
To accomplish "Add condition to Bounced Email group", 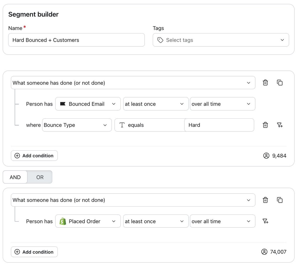I will pyautogui.click(x=34, y=156).
